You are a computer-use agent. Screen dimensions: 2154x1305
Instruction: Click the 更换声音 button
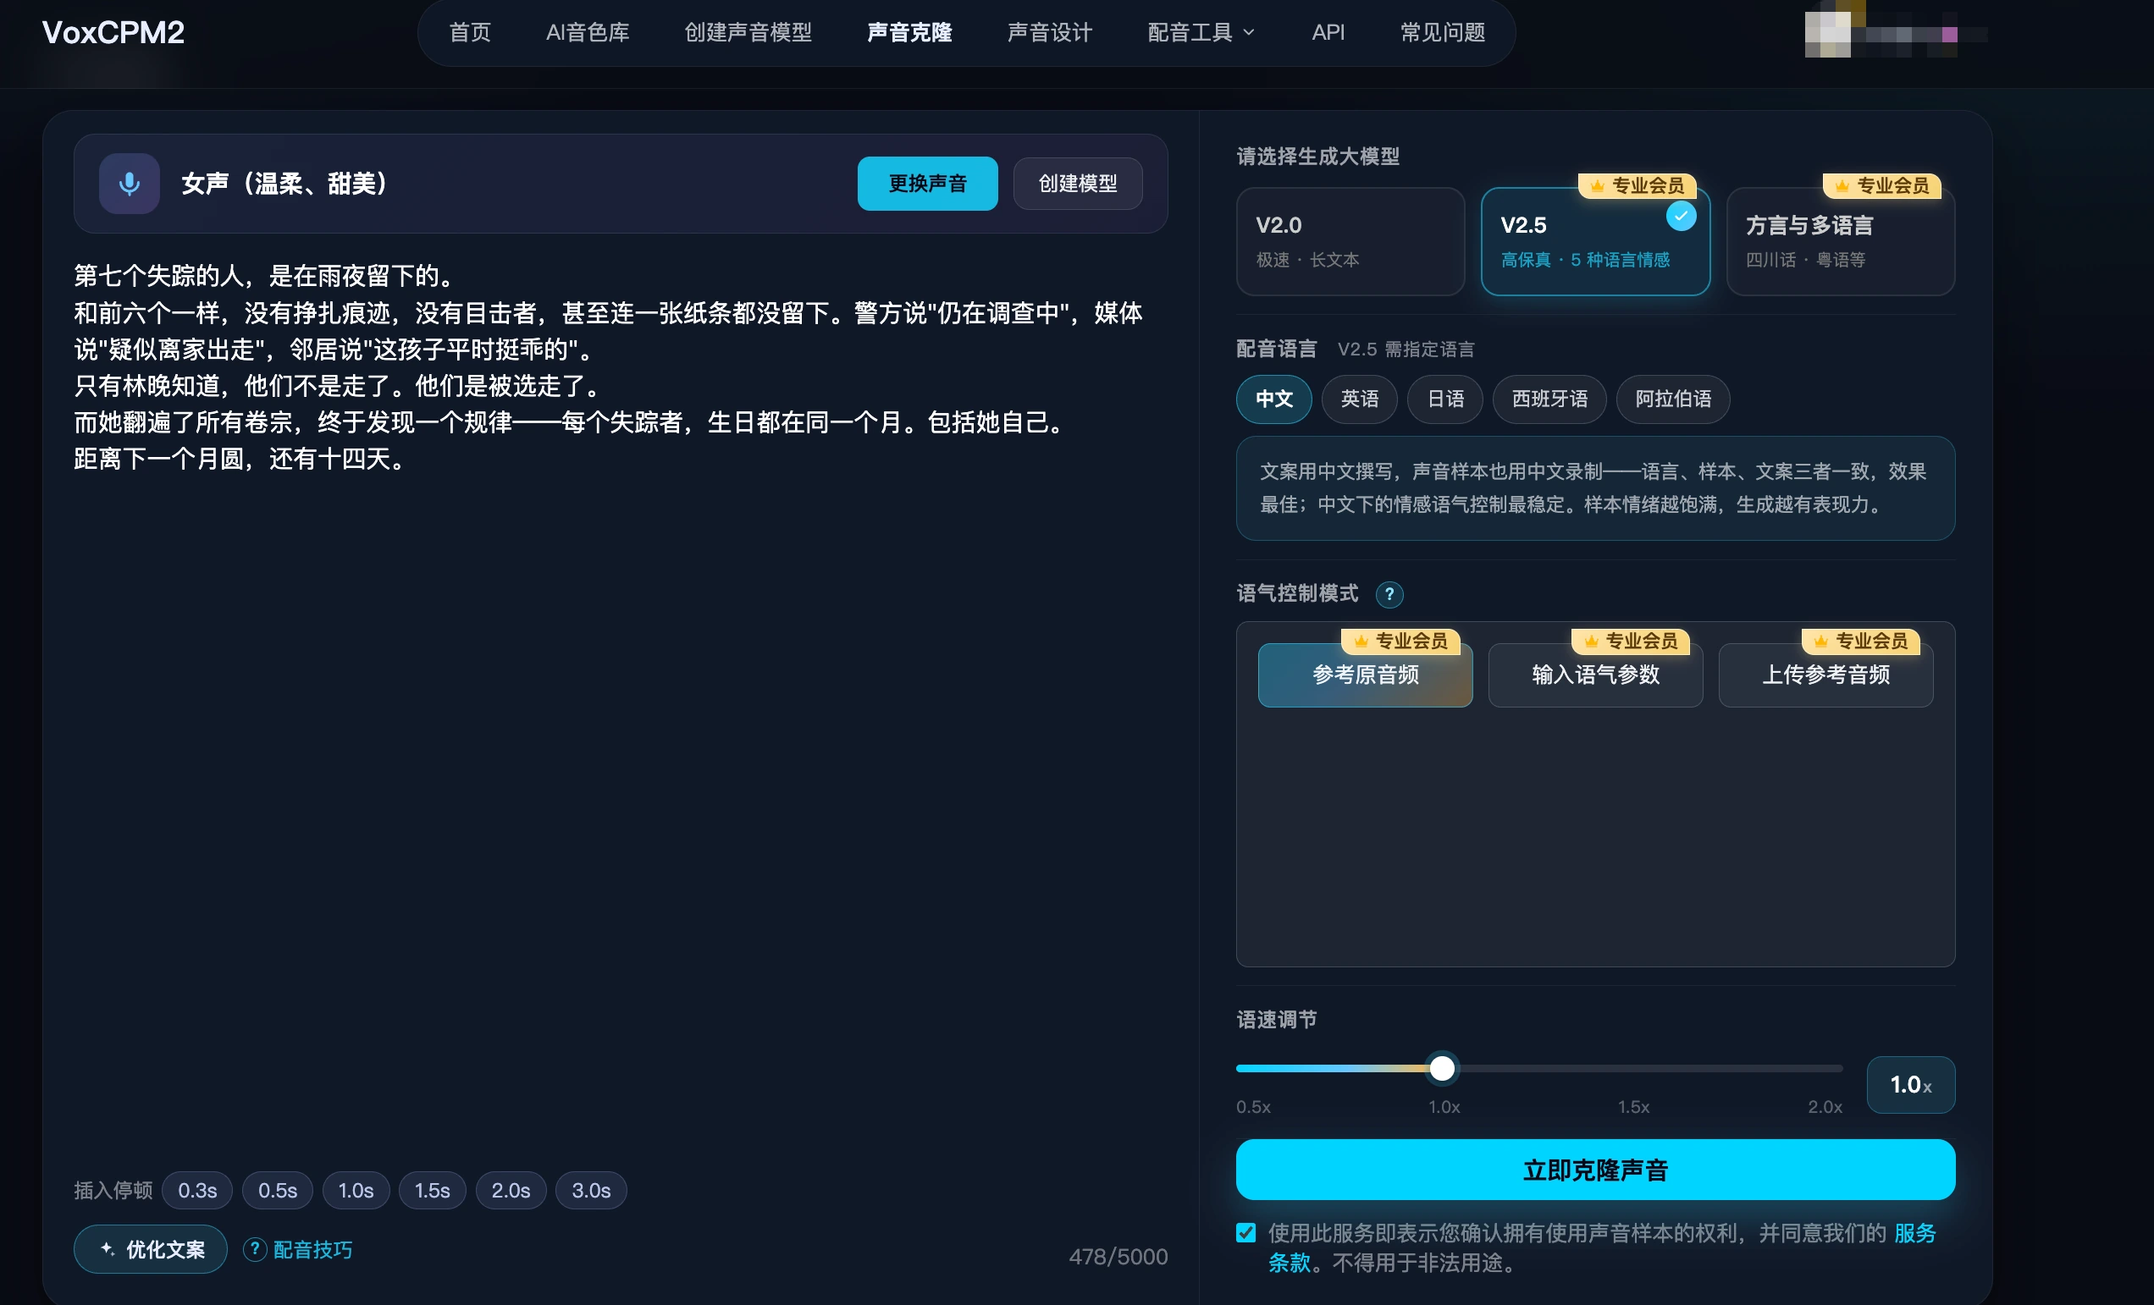coord(926,184)
